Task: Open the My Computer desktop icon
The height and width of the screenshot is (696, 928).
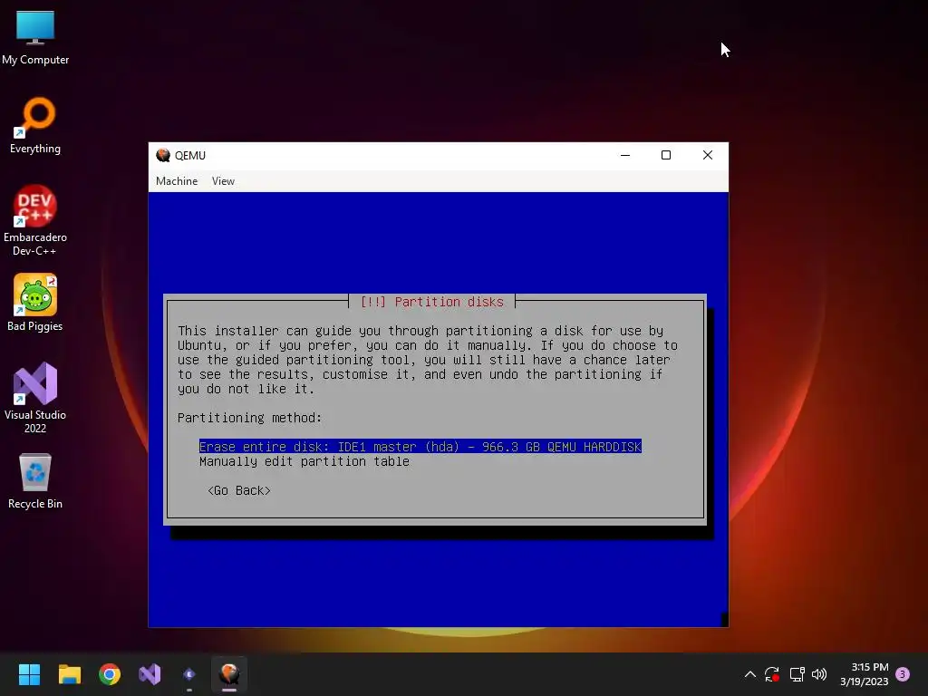Action: pos(35,38)
